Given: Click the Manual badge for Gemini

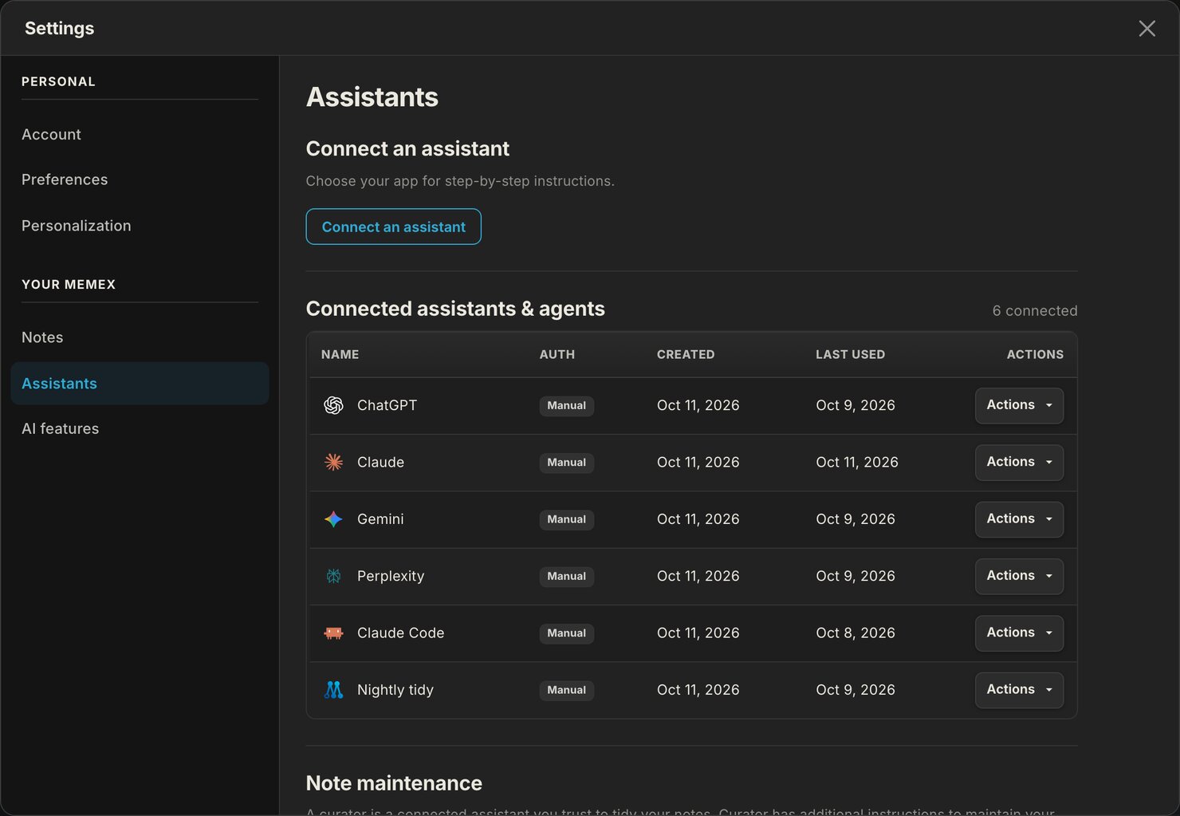Looking at the screenshot, I should 567,519.
